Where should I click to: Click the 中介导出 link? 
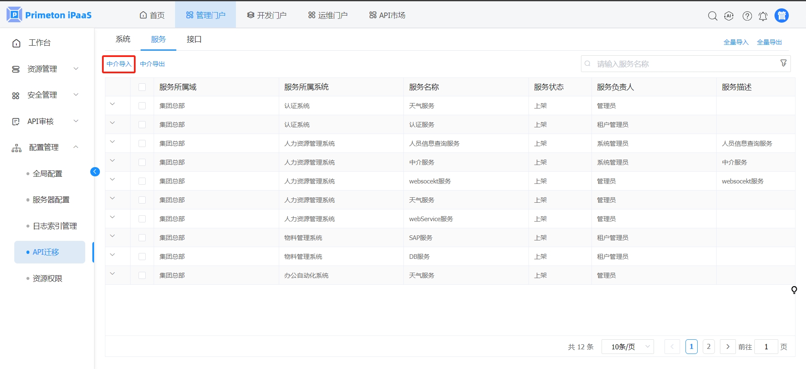point(152,64)
